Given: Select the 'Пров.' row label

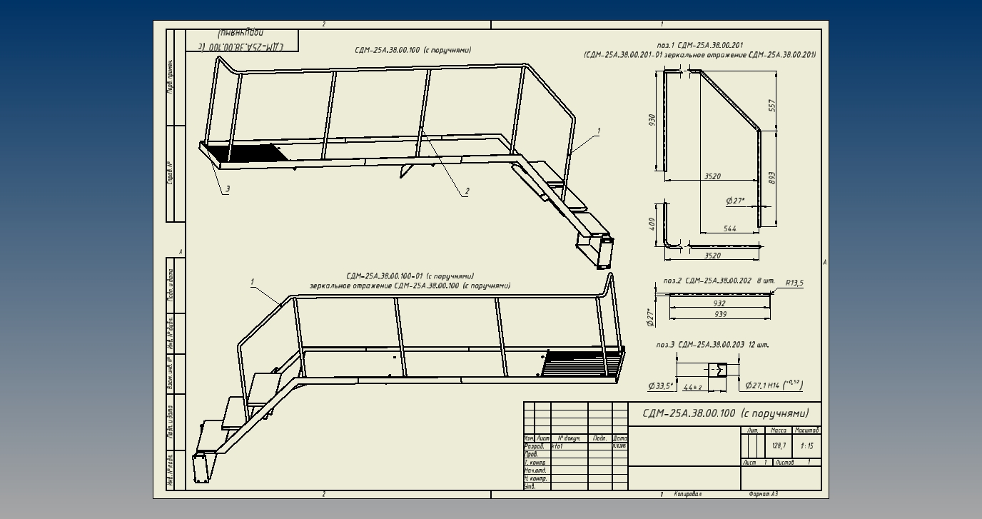Looking at the screenshot, I should pyautogui.click(x=531, y=455).
